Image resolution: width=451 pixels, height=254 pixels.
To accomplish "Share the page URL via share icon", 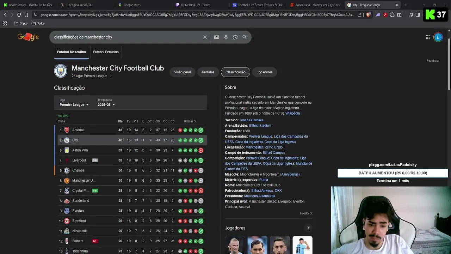I will pos(359,15).
